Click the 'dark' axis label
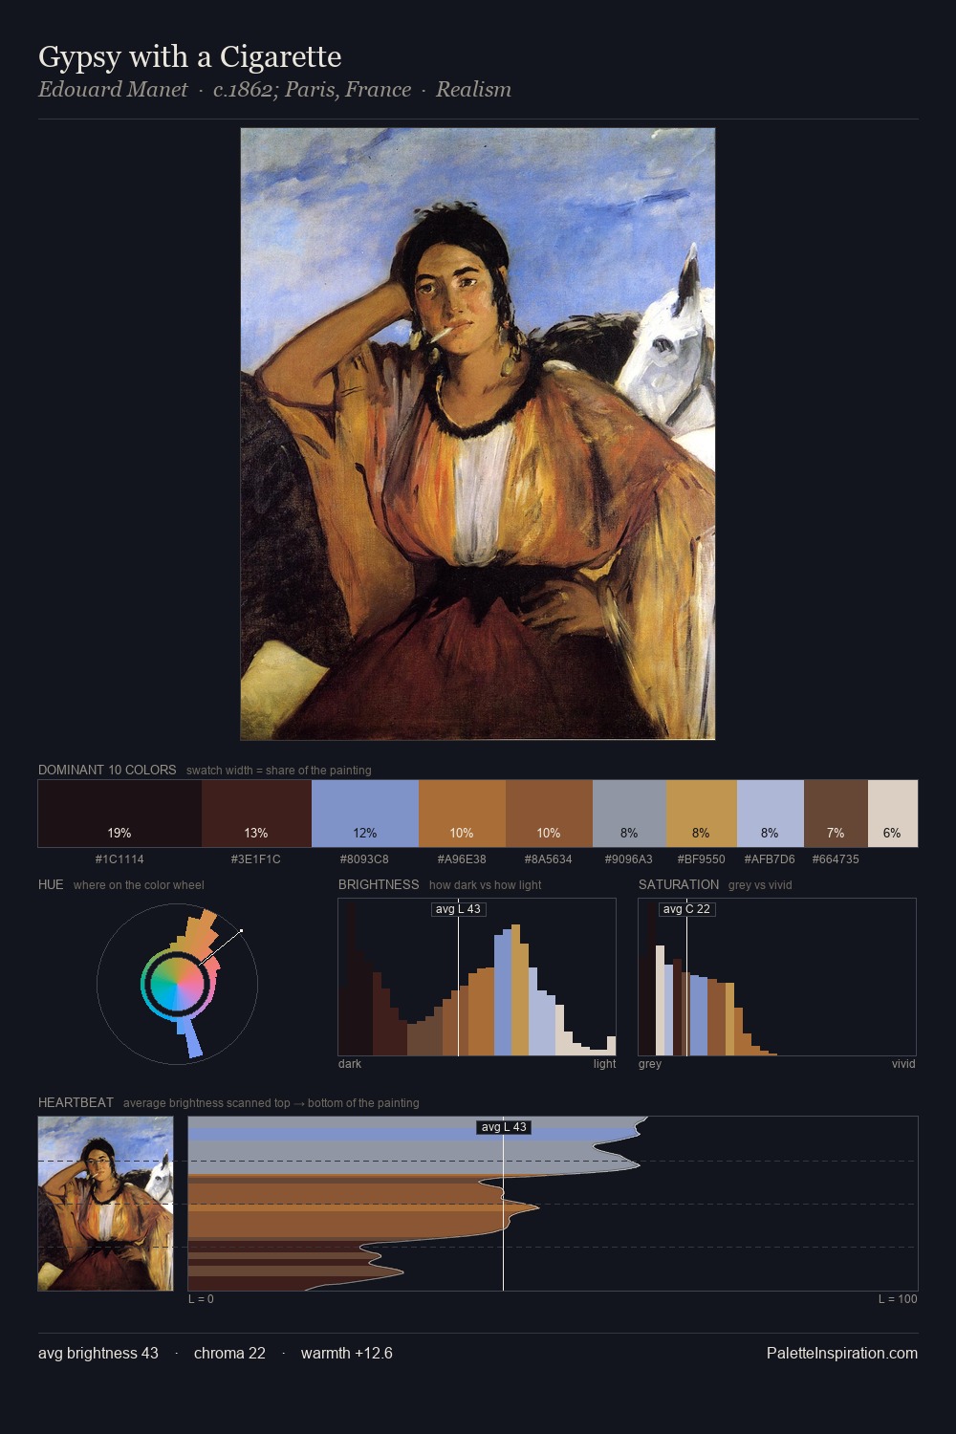Viewport: 956px width, 1434px height. (x=350, y=1064)
